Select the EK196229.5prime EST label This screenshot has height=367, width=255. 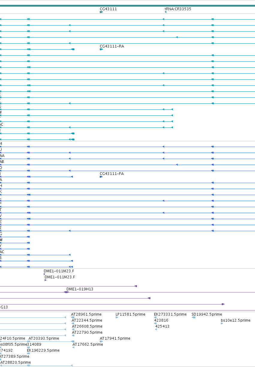click(43, 350)
